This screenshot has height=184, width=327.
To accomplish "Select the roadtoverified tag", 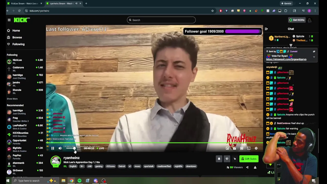I will pos(164,166).
